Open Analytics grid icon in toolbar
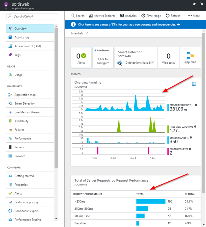This screenshot has width=206, height=227. [x=122, y=16]
